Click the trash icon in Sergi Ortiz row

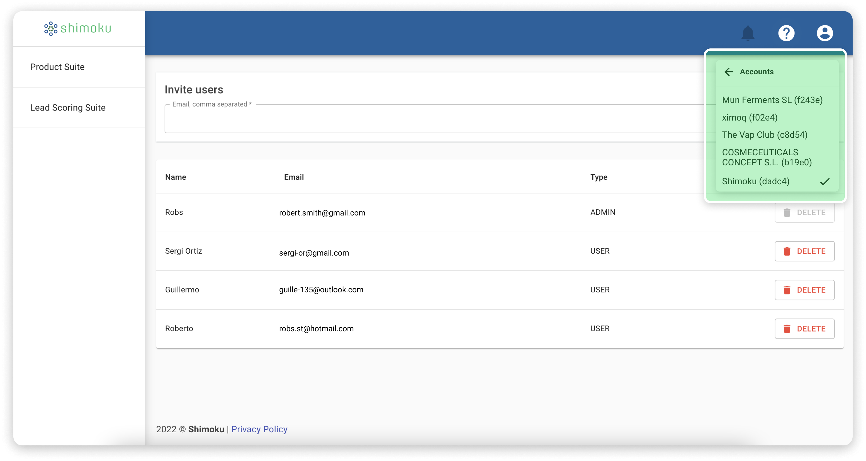[787, 251]
